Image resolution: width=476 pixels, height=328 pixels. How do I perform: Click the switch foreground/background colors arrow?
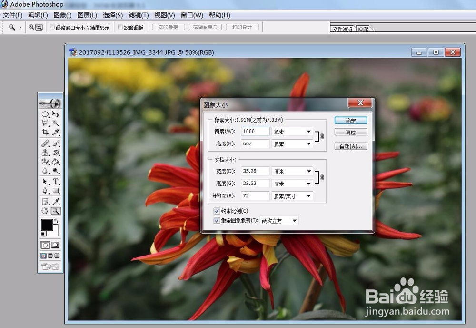coord(56,221)
